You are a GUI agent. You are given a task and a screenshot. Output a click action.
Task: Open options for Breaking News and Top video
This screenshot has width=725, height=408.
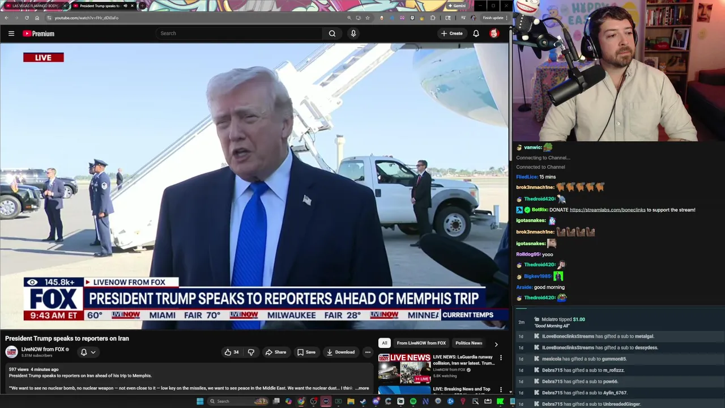tap(501, 390)
